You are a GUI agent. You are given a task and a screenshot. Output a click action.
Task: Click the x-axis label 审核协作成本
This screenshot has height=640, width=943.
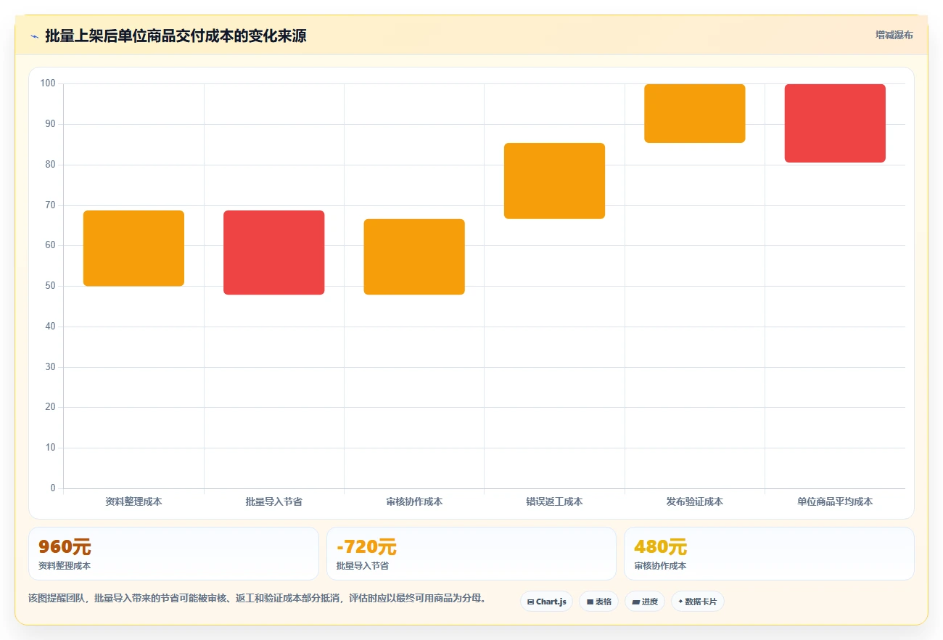pos(414,501)
